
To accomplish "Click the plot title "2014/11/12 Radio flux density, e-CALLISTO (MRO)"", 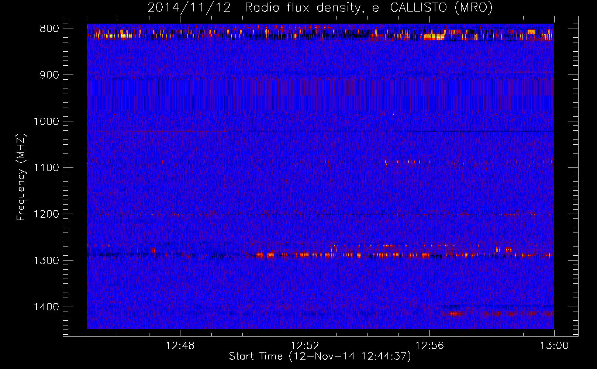I will (x=320, y=7).
